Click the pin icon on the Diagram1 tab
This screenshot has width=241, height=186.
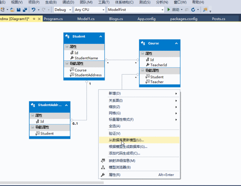click(x=34, y=19)
